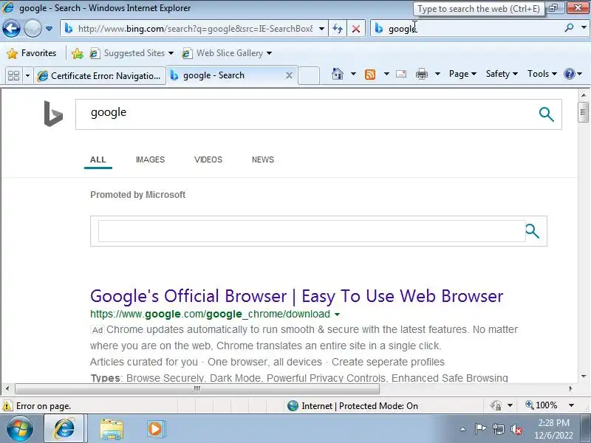The height and width of the screenshot is (443, 591).
Task: Click the 100% zoom level button
Action: pos(542,405)
